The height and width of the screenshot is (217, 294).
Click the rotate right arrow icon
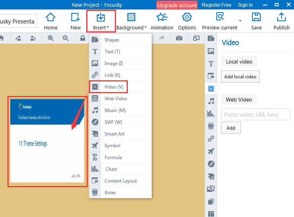tap(18, 38)
